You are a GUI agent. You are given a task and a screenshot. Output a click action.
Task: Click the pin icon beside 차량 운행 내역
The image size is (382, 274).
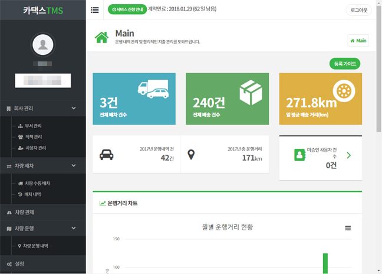[x=19, y=246]
